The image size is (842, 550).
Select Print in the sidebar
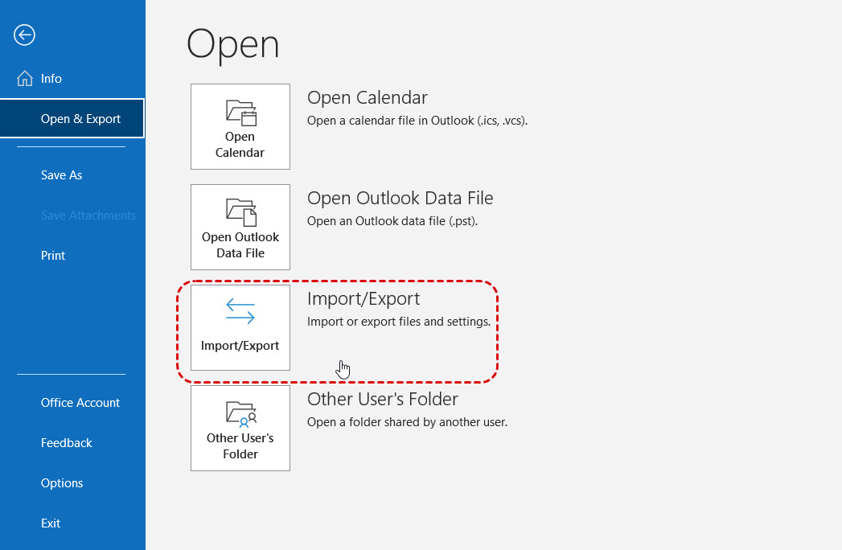53,256
